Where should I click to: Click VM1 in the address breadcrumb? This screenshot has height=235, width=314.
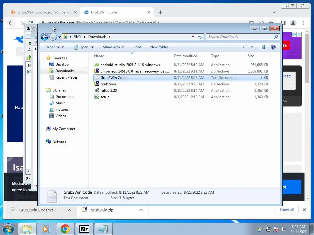(77, 37)
